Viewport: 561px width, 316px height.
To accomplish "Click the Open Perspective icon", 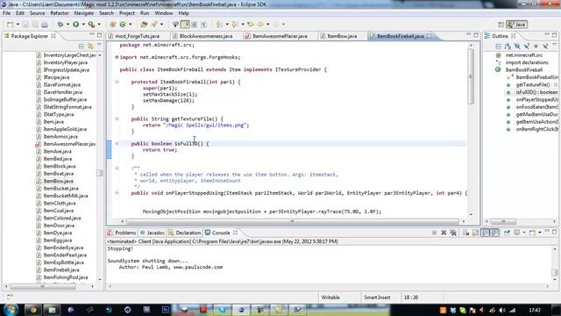I will pyautogui.click(x=501, y=25).
